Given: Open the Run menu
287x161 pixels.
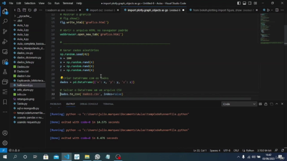Looking at the screenshot, I should 57,3.
